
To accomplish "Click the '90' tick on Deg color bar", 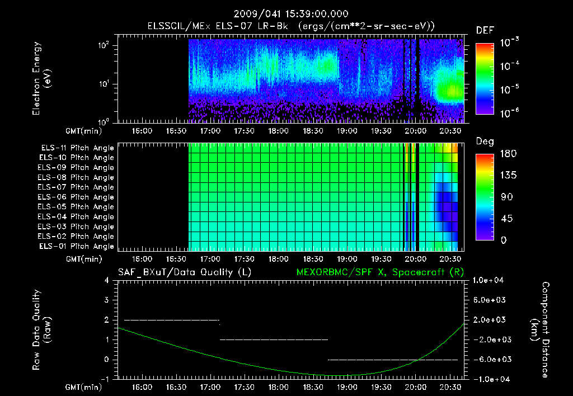I will click(x=506, y=197).
